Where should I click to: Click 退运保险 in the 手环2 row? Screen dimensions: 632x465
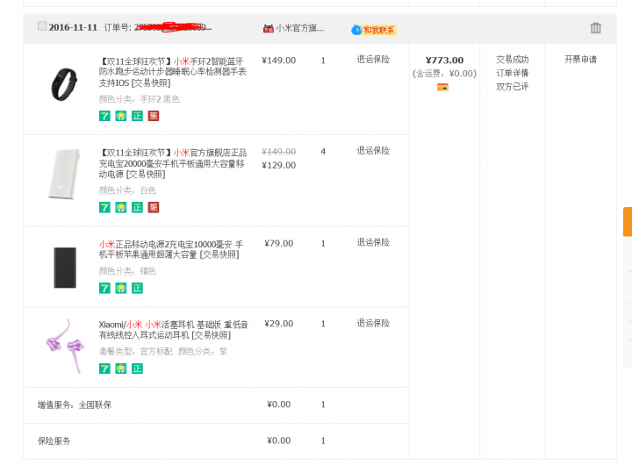373,60
